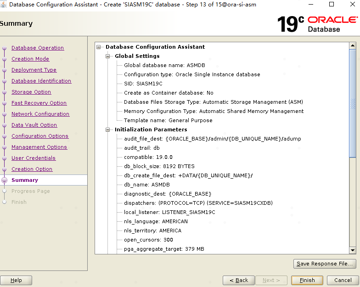Click the Save Response File button
Screen dimensions: 360x287
[325, 264]
